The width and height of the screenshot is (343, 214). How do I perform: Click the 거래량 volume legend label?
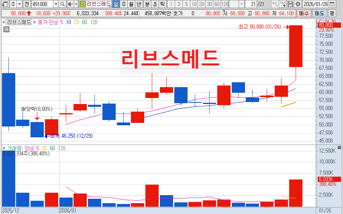(x=14, y=148)
